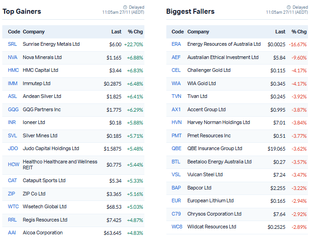This screenshot has height=238, width=313.
Task: Open the AAI stock code link
Action: click(12, 233)
